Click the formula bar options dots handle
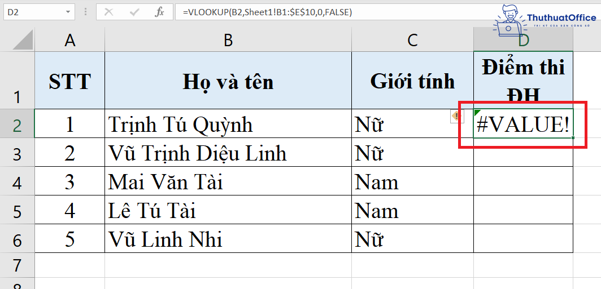 tap(86, 12)
